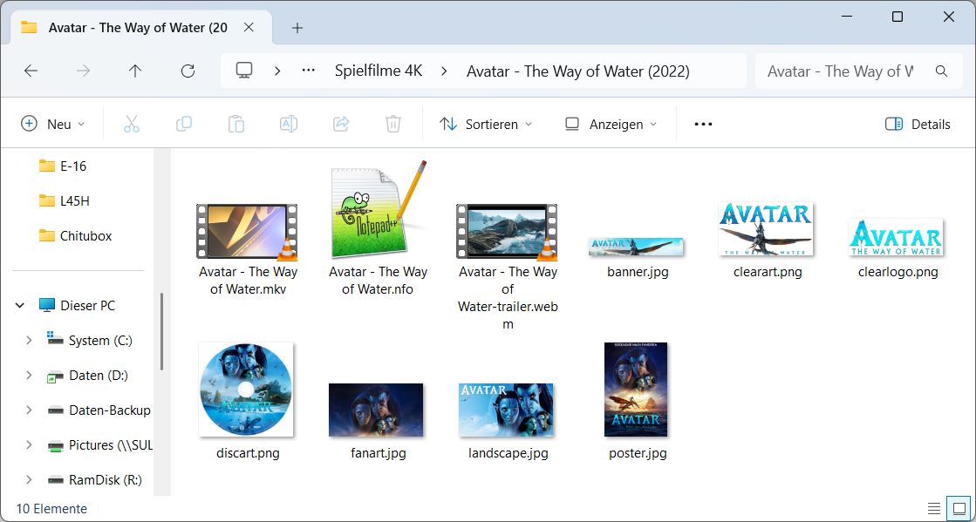Screen dimensions: 976x522
Task: Open the See more toolbar ellipsis
Action: (703, 124)
